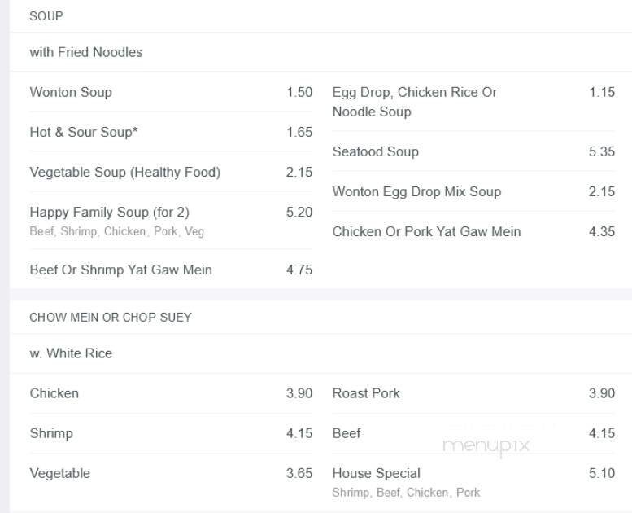Click the Beef chow mein entry
The width and height of the screenshot is (632, 513).
(347, 433)
